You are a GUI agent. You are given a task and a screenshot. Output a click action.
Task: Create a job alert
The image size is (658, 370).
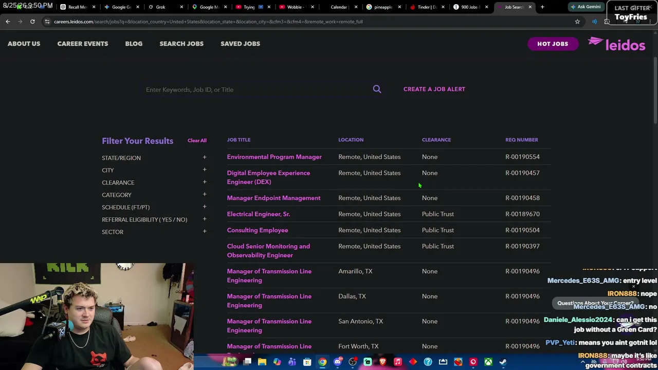coord(434,89)
